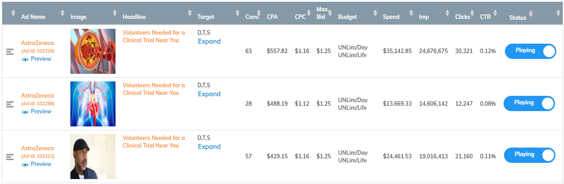Expand the target details of the second ad
This screenshot has width=564, height=184.
[209, 94]
